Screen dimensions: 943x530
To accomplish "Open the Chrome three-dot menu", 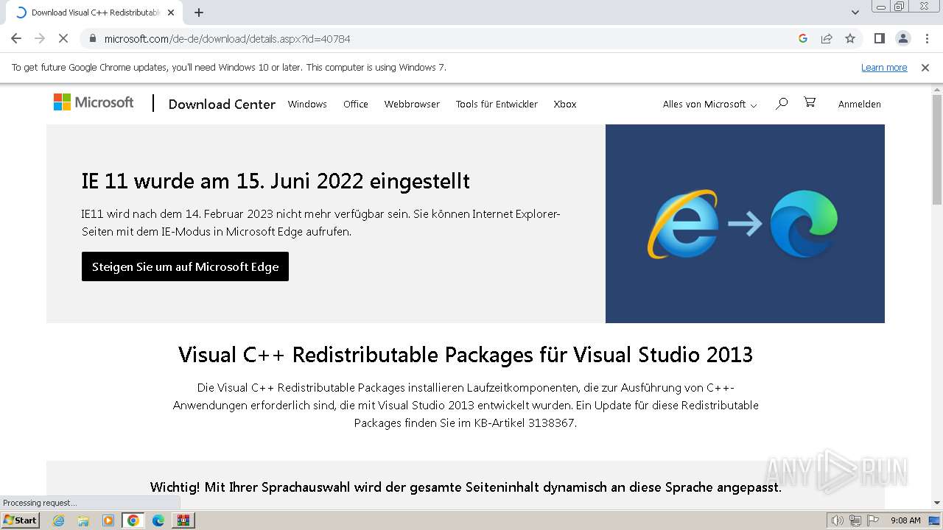I will (927, 38).
